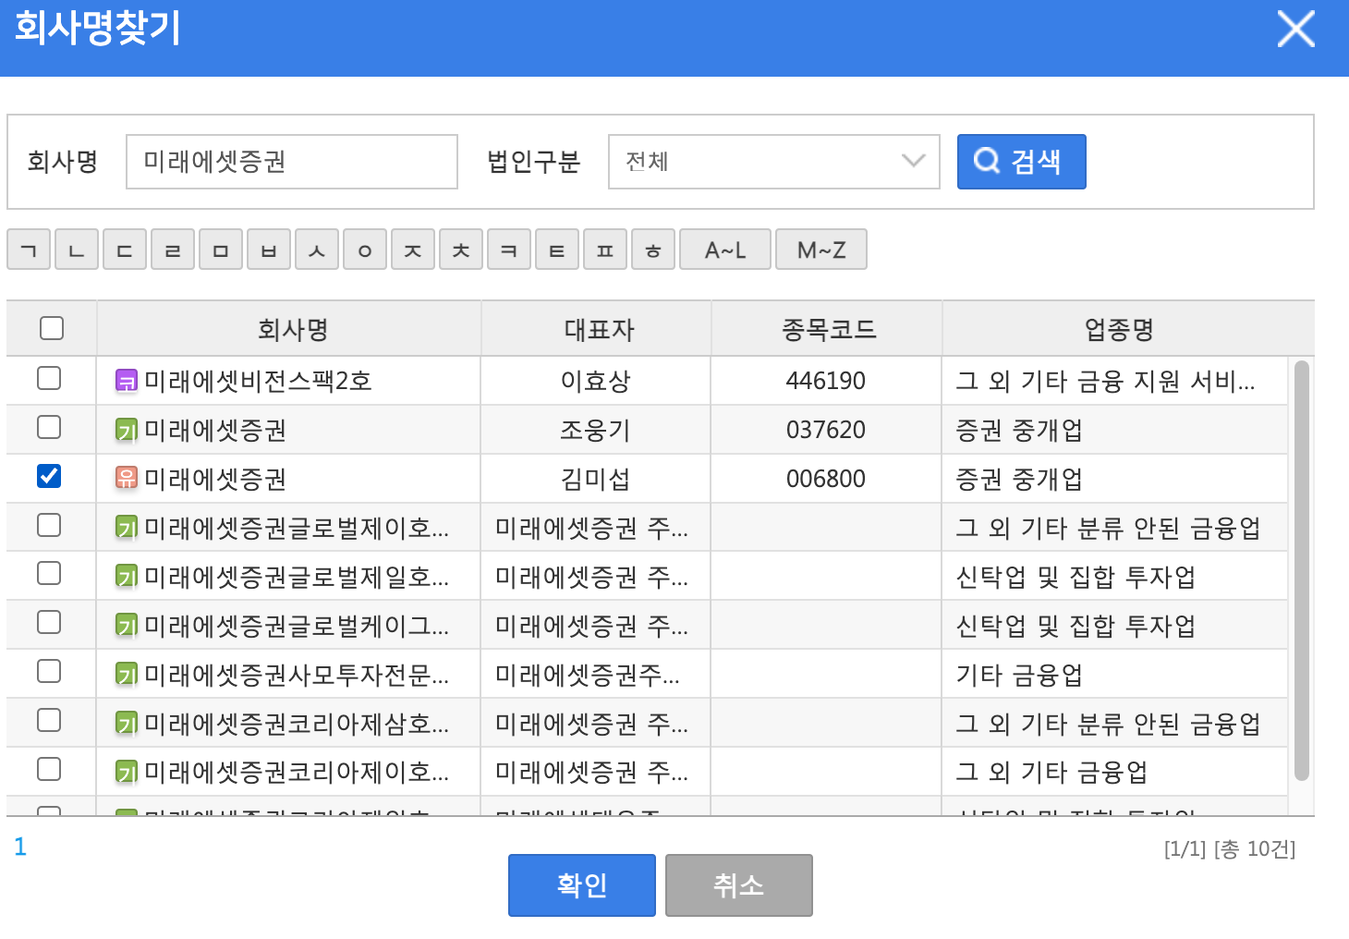Select stock code 446190 cell

826,381
